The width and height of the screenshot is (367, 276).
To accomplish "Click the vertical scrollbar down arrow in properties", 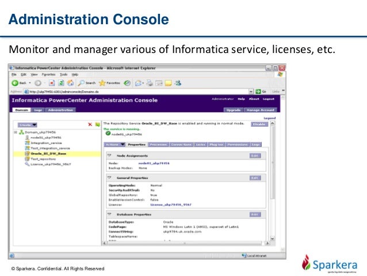I will (273, 239).
